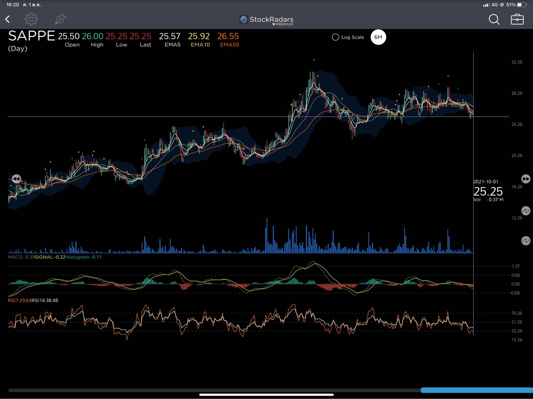Tap the rewind button on chart left

click(16, 179)
